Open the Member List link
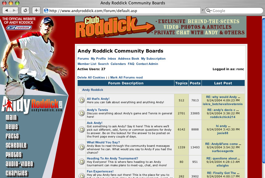Viewport: 265px width, 178px height. [87, 64]
